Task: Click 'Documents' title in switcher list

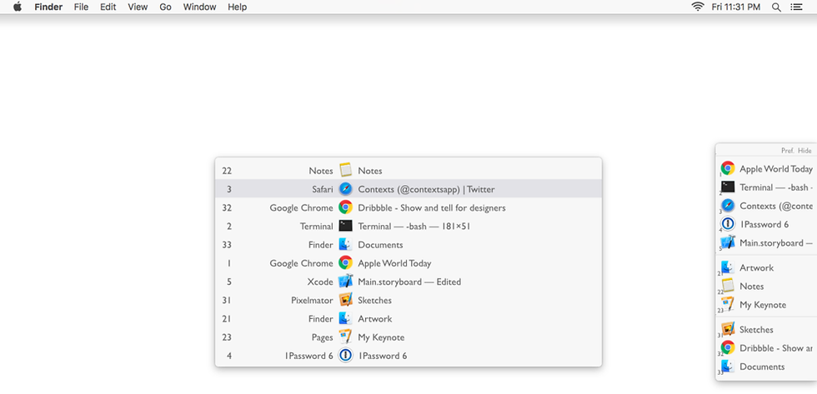Action: point(380,245)
